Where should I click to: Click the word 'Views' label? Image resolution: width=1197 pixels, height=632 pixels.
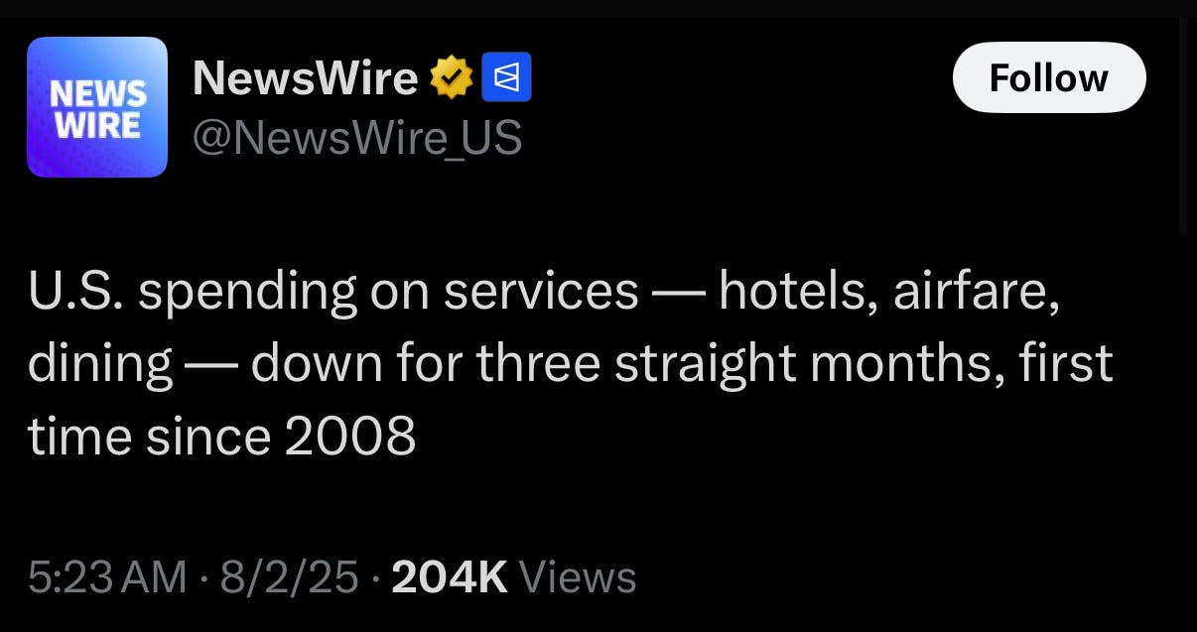(x=578, y=576)
